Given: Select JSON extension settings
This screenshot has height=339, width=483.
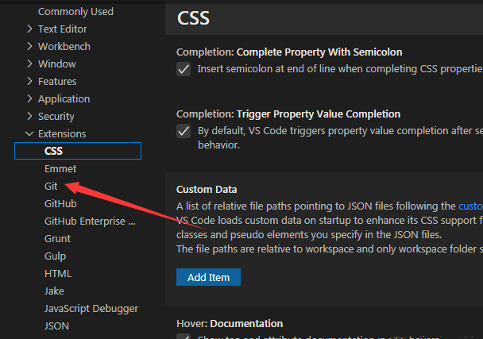Looking at the screenshot, I should click(56, 326).
